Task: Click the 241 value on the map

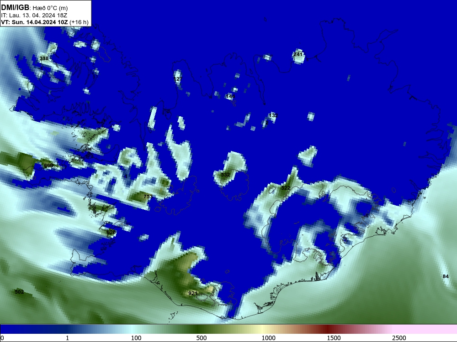Action: click(x=298, y=54)
